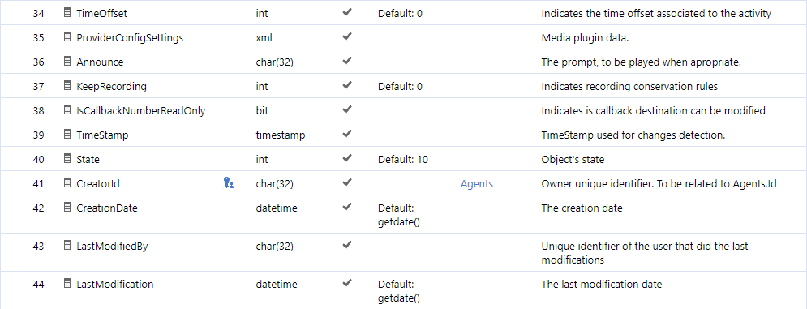Viewport: 807px width, 309px height.
Task: Click the column icon next to Announce
Action: 67,62
